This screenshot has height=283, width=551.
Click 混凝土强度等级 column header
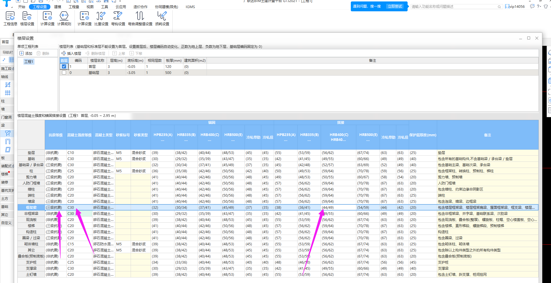click(79, 135)
